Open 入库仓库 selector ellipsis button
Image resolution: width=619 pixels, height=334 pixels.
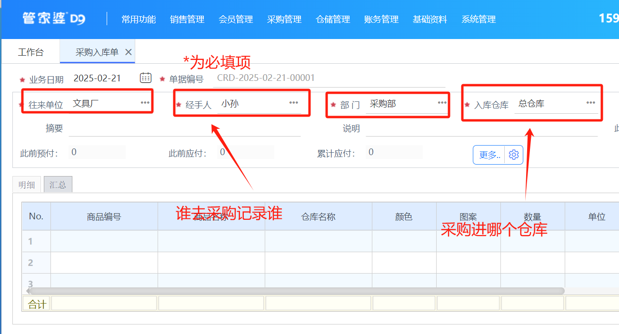click(590, 103)
